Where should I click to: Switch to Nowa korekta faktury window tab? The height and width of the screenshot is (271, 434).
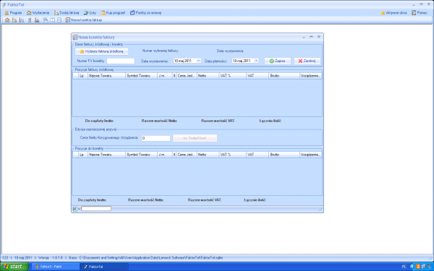84,20
